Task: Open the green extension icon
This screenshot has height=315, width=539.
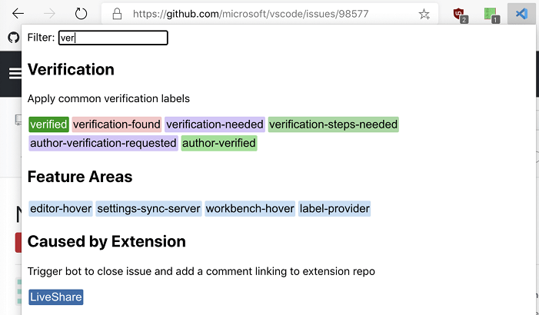Action: click(491, 14)
